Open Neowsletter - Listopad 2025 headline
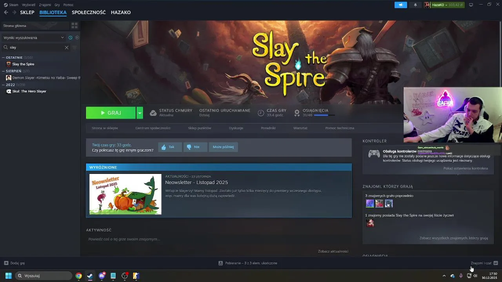 [196, 183]
